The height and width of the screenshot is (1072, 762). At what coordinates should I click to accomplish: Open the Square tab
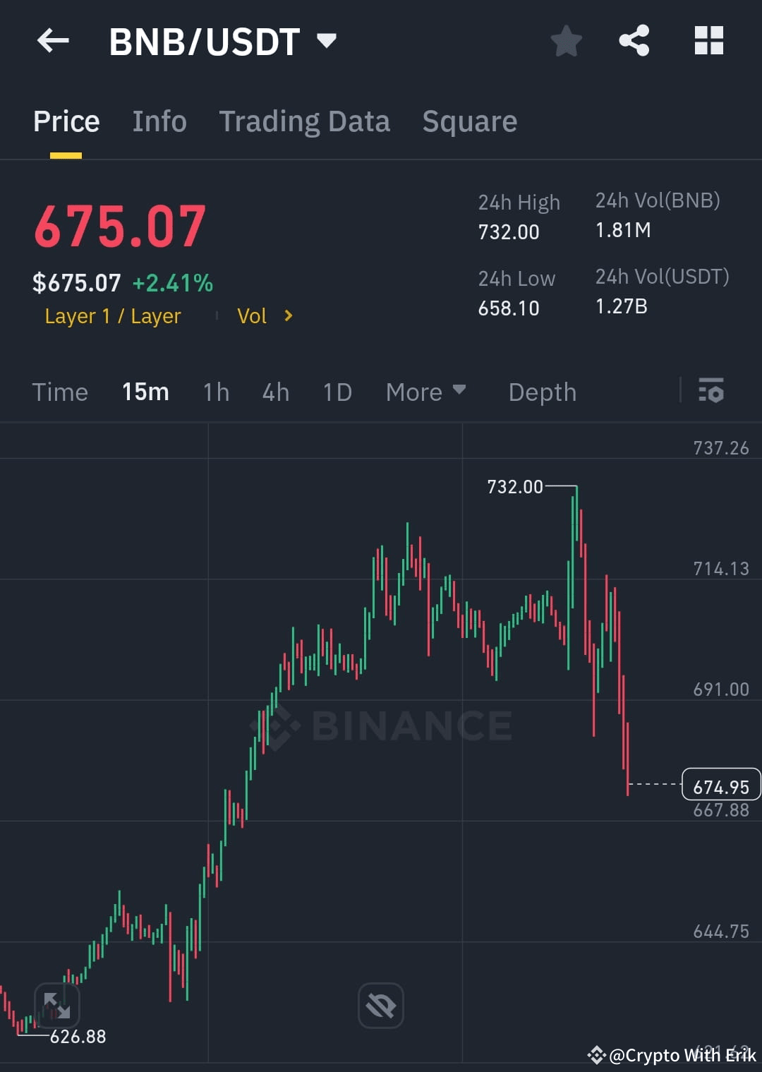point(469,121)
